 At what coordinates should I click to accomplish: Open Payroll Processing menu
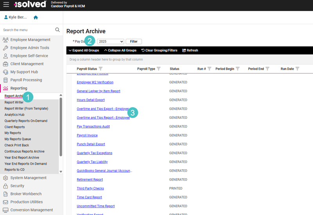pyautogui.click(x=26, y=80)
